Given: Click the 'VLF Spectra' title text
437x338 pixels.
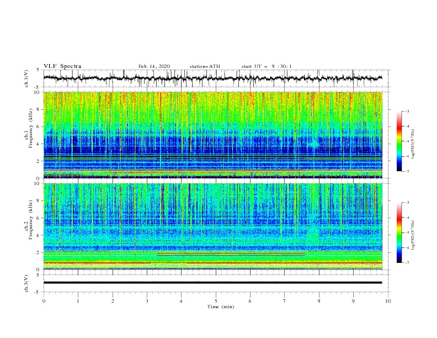Looking at the screenshot, I should coord(62,66).
